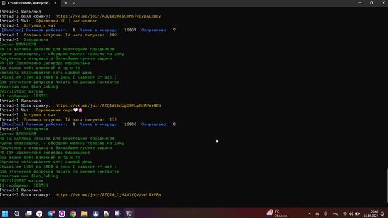The image size is (388, 218).
Task: Click the microphone tray icon
Action: (326, 214)
